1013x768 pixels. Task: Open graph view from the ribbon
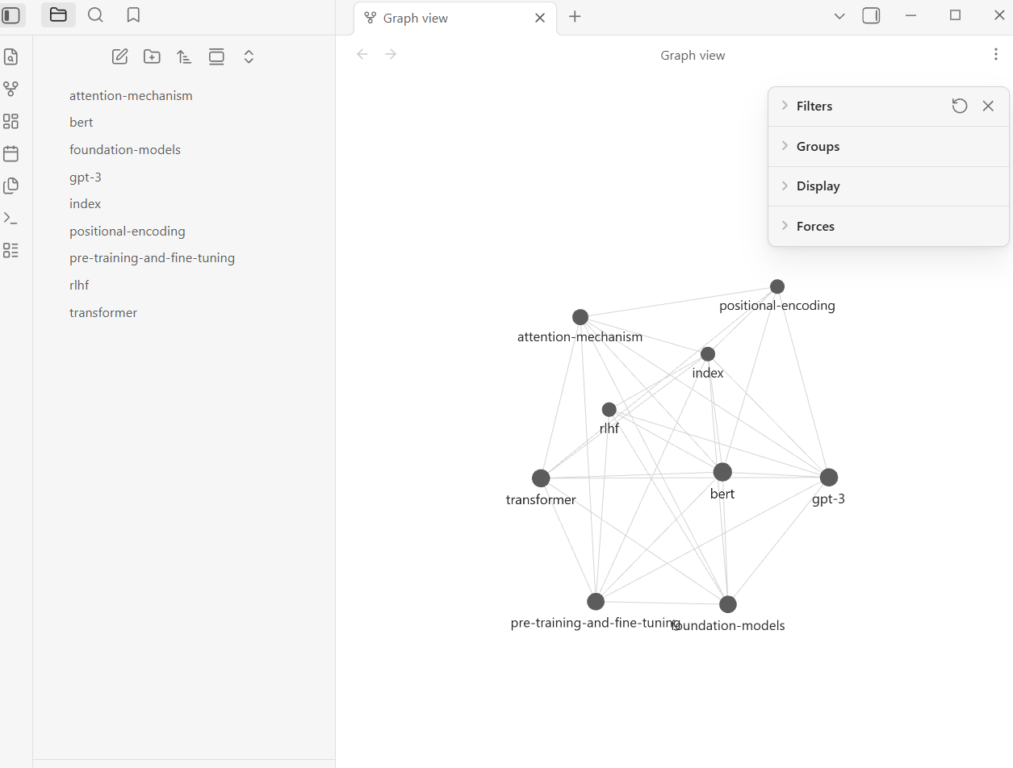(x=10, y=89)
